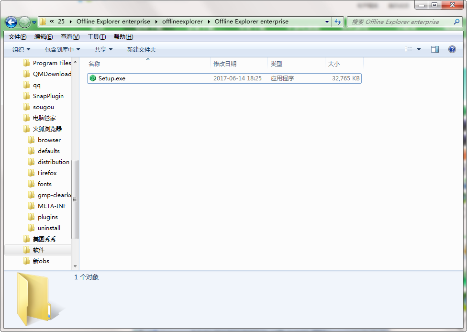
Task: Select the 美图秀秀 folder
Action: click(40, 239)
